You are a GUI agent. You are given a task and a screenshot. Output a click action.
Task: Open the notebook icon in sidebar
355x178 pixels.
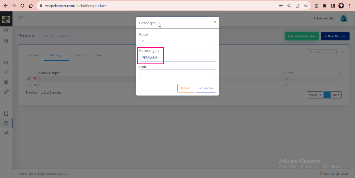coord(6,113)
